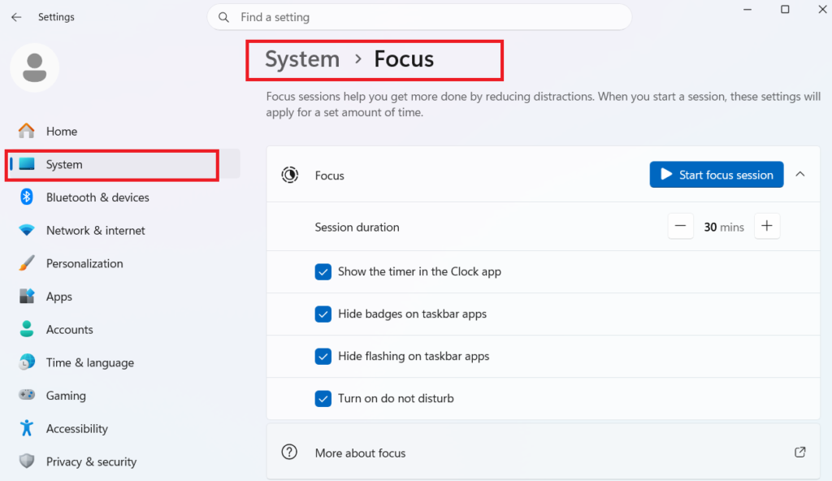Click the question mark help icon
This screenshot has width=832, height=481.
pyautogui.click(x=289, y=453)
